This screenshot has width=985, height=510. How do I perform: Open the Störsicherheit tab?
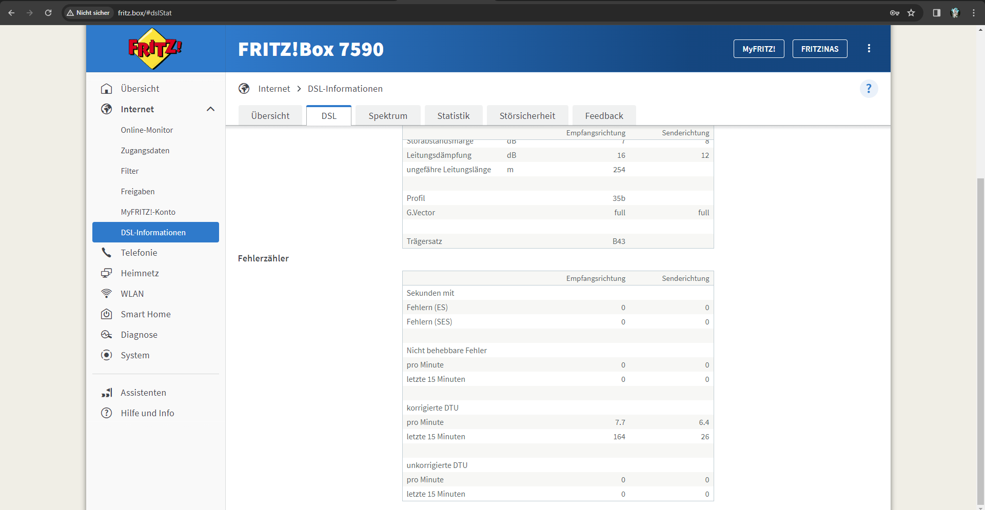[x=527, y=116]
